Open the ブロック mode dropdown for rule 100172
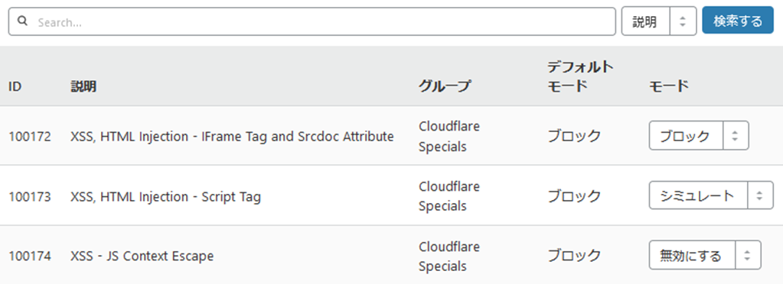Viewport: 783px width, 284px height. (699, 136)
